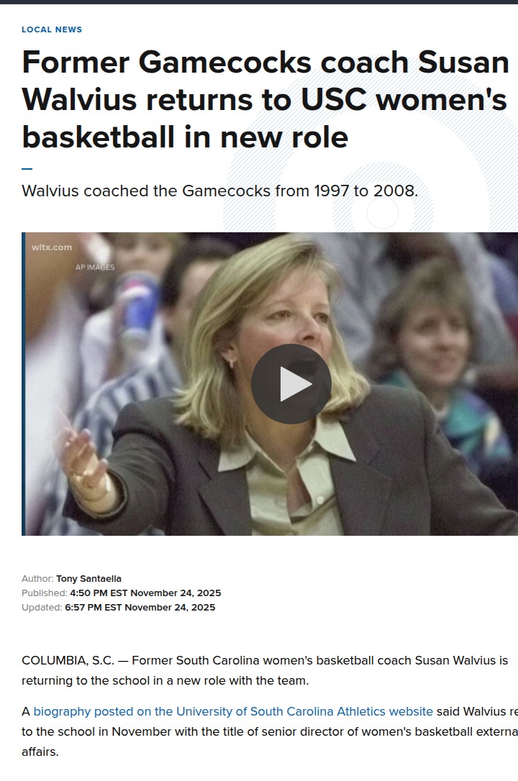Viewport: 518px width, 781px height.
Task: Click the article headline about Susan Walvius
Action: pos(265,100)
